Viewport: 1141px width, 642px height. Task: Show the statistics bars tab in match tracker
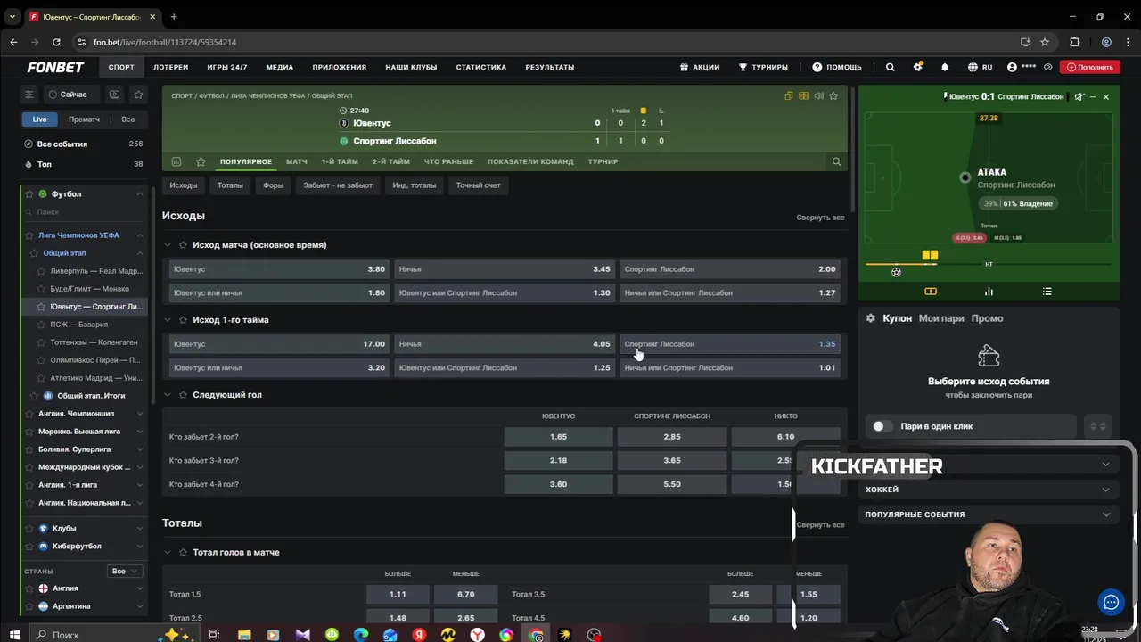(989, 291)
